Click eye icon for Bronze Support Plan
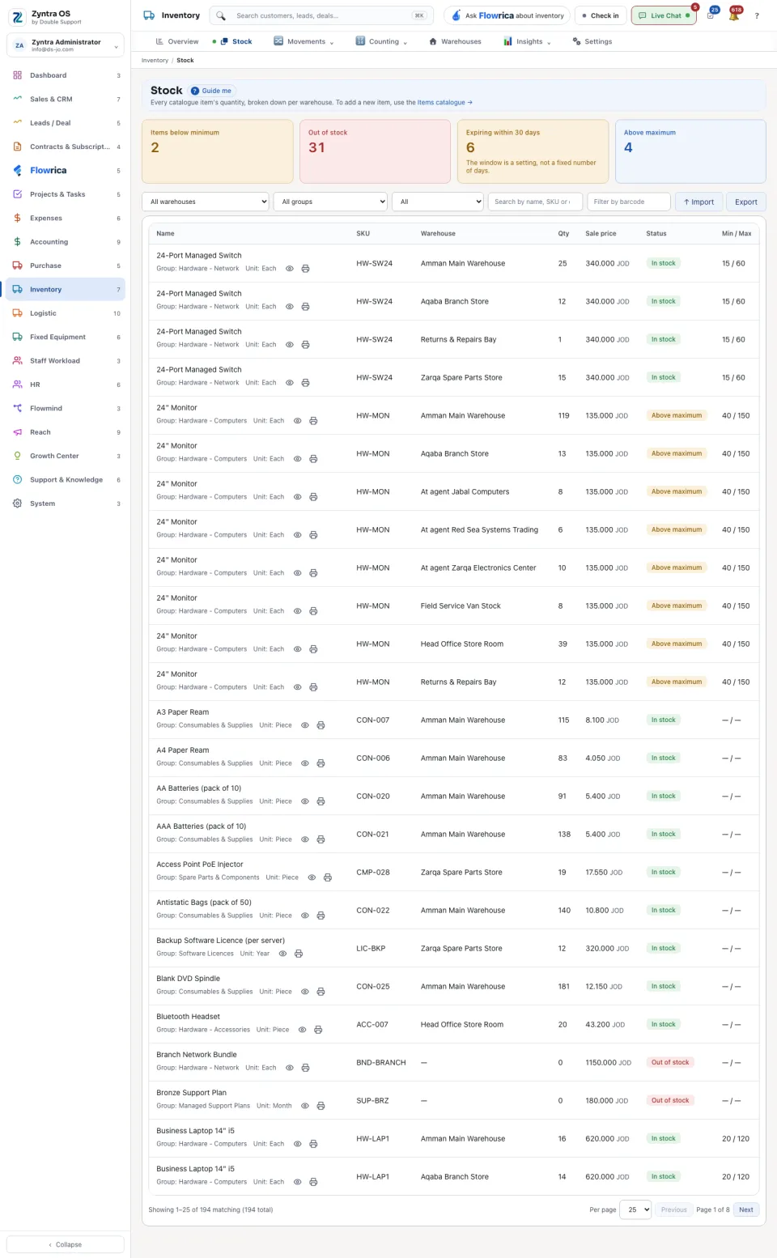This screenshot has height=1258, width=777. 305,1106
